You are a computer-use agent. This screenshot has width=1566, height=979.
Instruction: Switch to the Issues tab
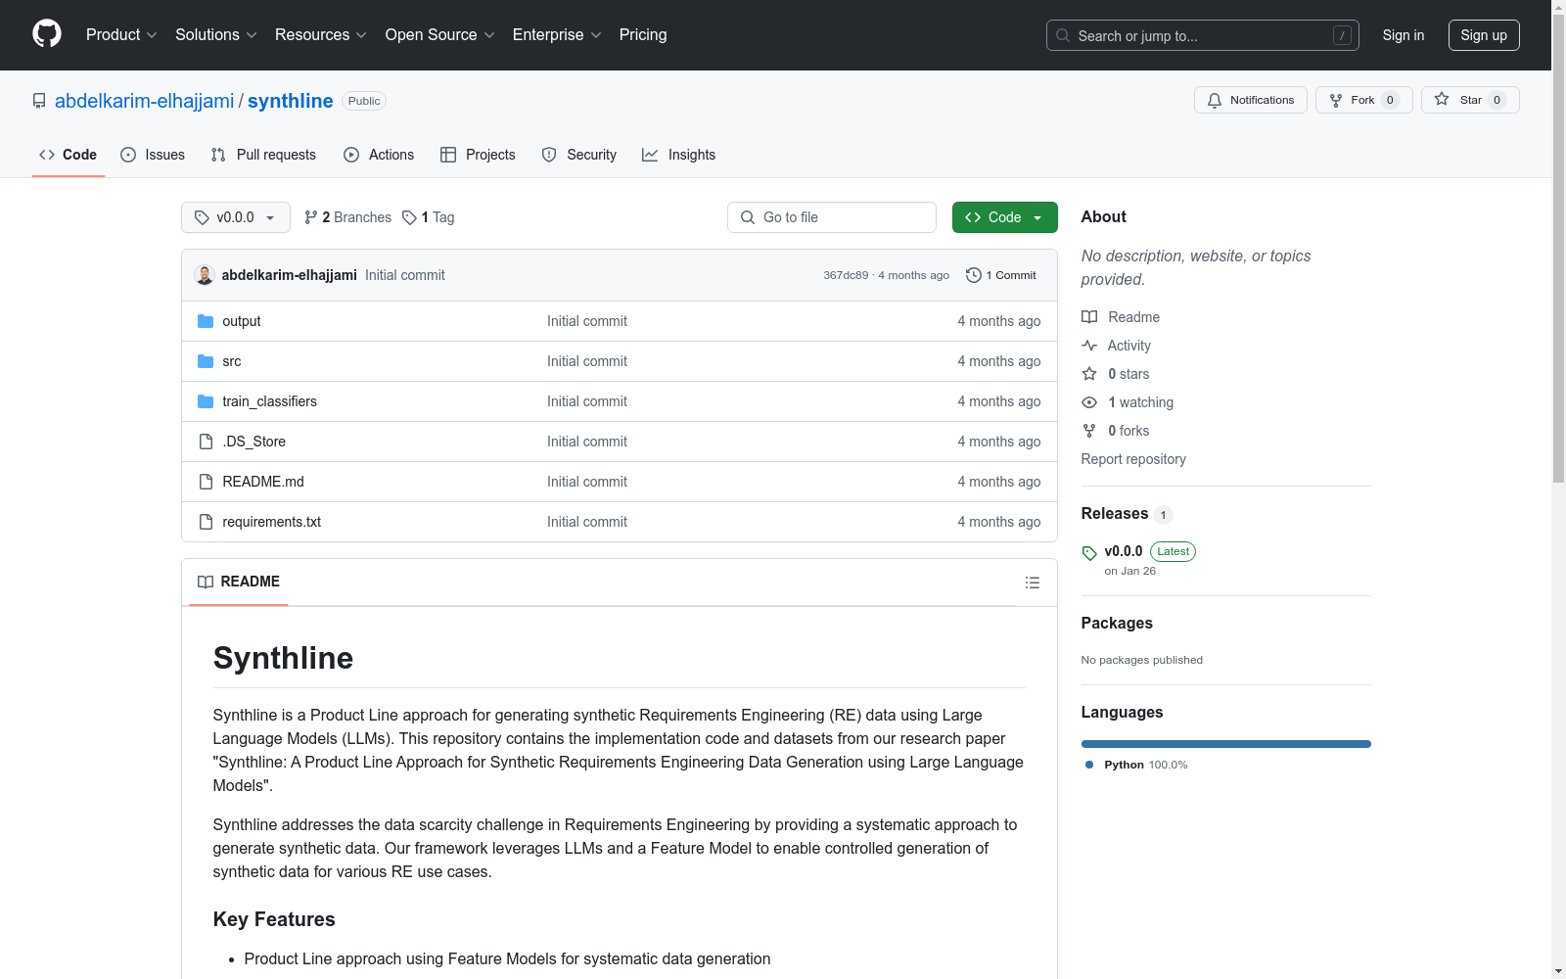point(153,155)
